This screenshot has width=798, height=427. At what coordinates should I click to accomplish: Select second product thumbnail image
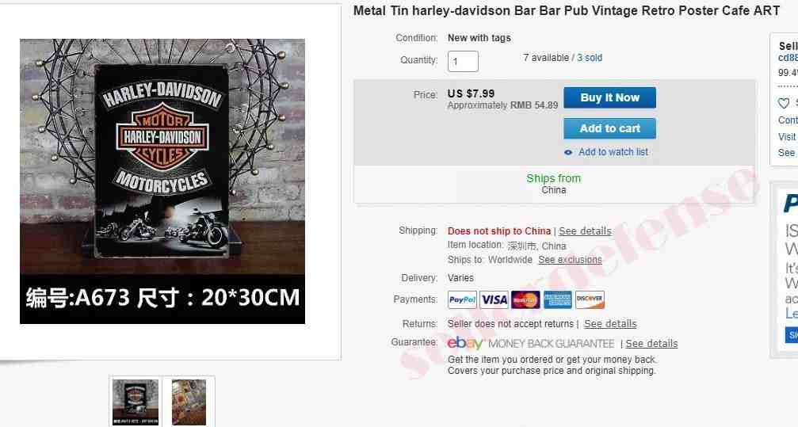pos(189,402)
